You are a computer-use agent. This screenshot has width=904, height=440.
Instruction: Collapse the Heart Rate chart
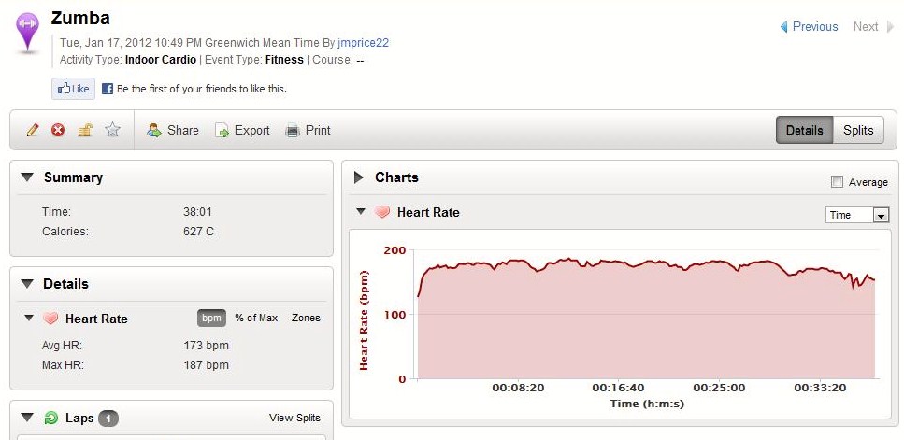360,212
